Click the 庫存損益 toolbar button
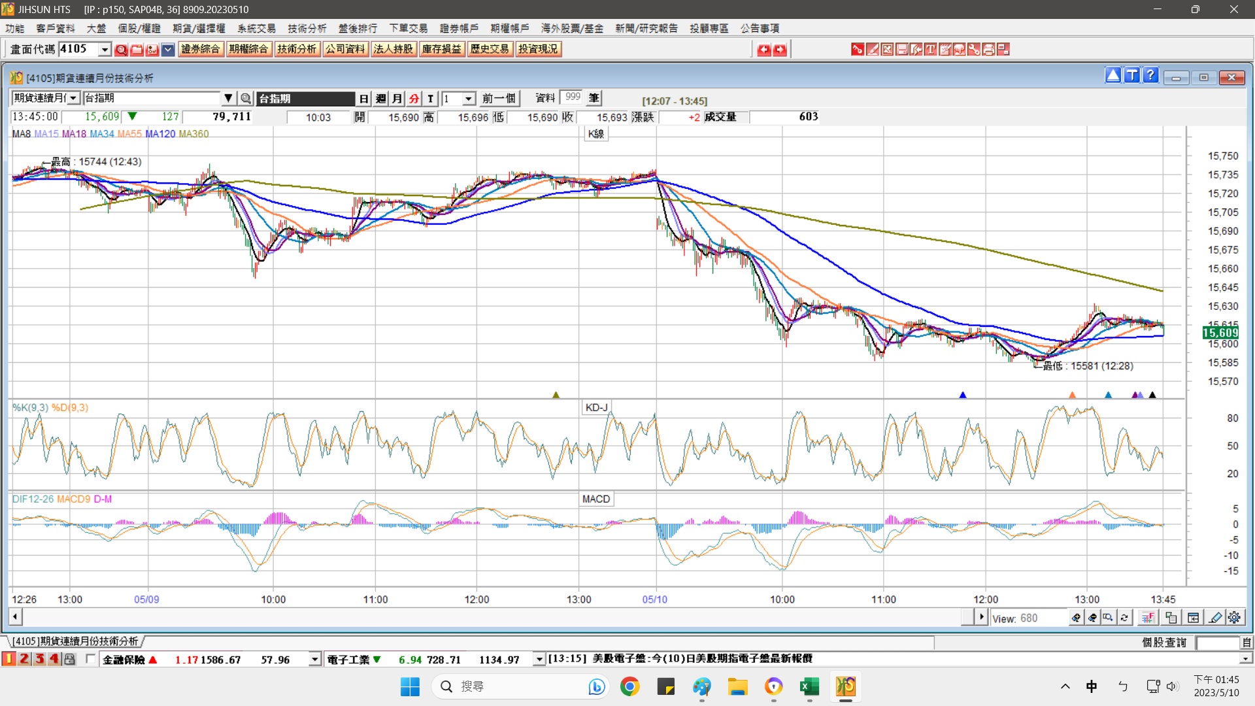Screen dimensions: 1255x706 point(441,49)
